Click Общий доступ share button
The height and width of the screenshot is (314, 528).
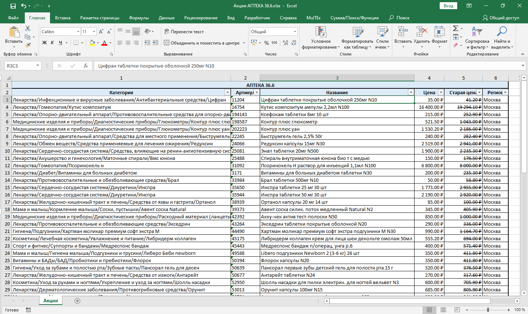point(501,18)
